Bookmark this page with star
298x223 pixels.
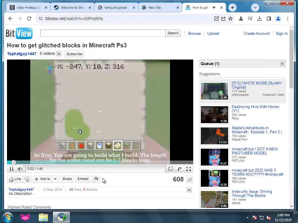(230, 19)
